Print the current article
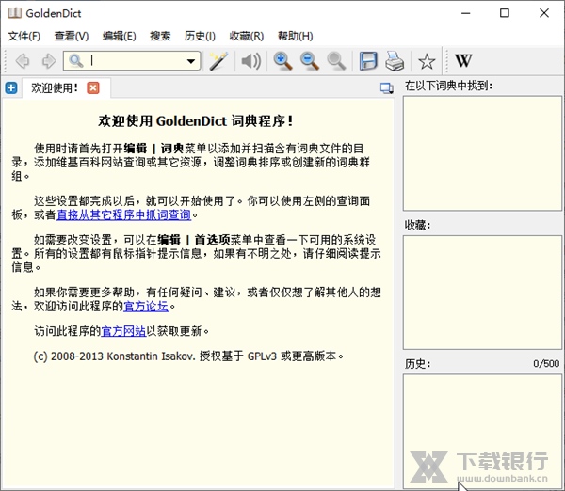565x491 pixels. [x=394, y=62]
